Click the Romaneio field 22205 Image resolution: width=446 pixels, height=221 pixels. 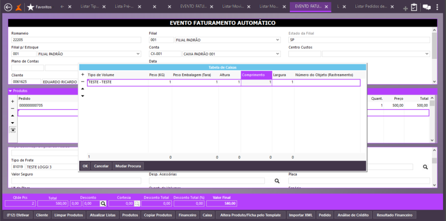tap(76, 40)
